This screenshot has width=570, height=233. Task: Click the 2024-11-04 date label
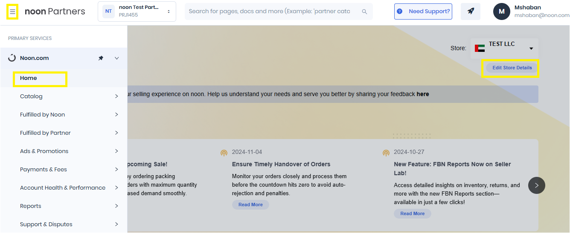click(247, 152)
